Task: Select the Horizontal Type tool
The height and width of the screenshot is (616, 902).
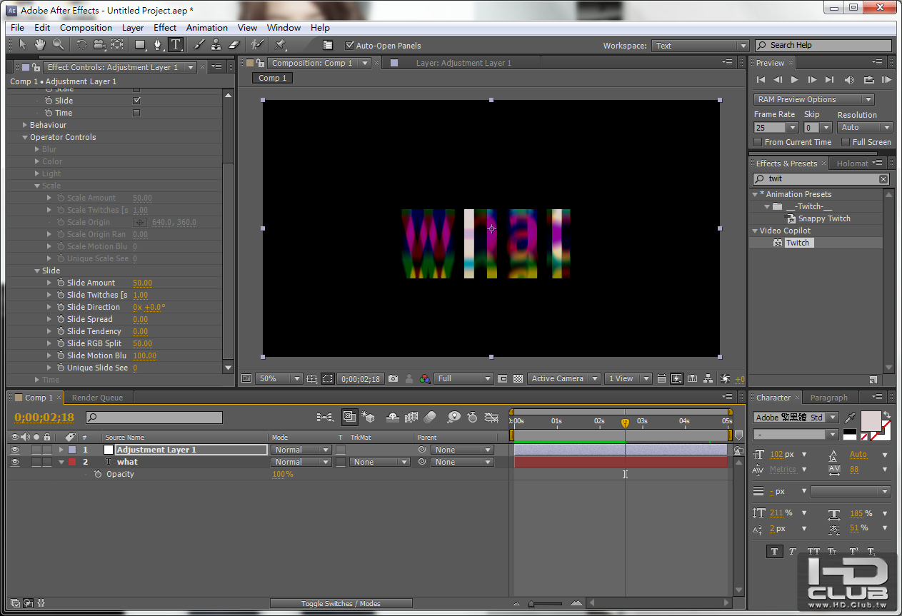Action: pos(176,45)
